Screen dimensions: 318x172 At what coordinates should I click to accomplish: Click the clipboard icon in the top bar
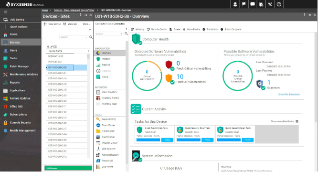tap(261, 4)
